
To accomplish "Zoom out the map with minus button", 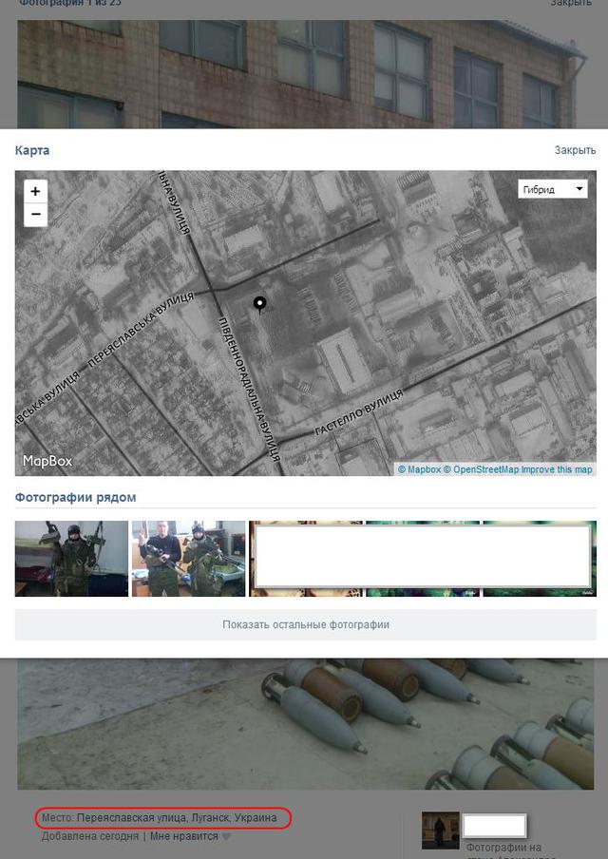I will point(35,215).
